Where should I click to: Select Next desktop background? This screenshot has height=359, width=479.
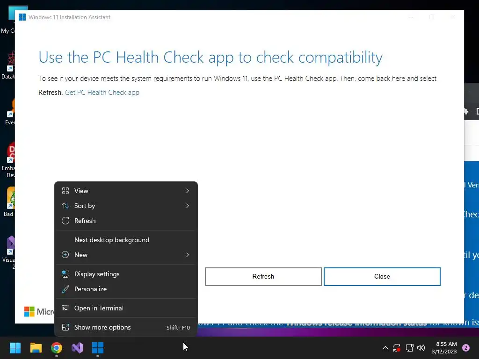pos(126,240)
